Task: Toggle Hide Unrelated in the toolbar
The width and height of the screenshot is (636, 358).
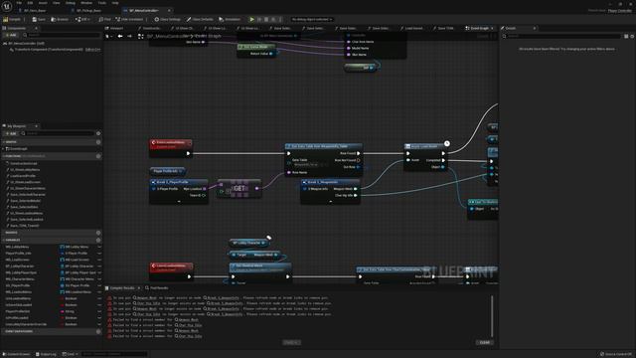Action: click(x=129, y=19)
